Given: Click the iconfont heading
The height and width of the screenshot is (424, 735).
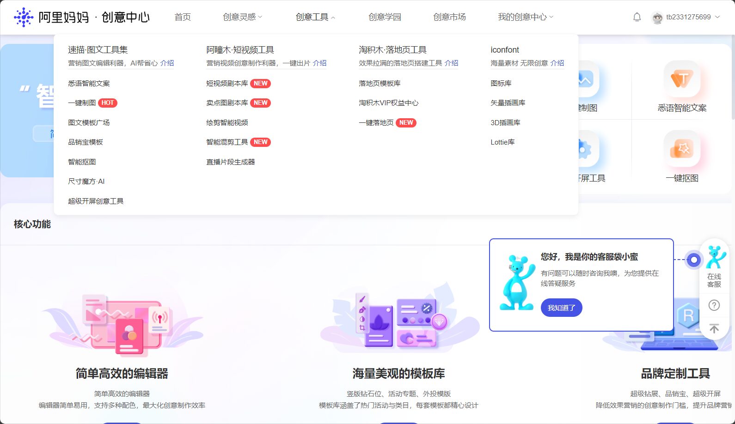Looking at the screenshot, I should [505, 50].
